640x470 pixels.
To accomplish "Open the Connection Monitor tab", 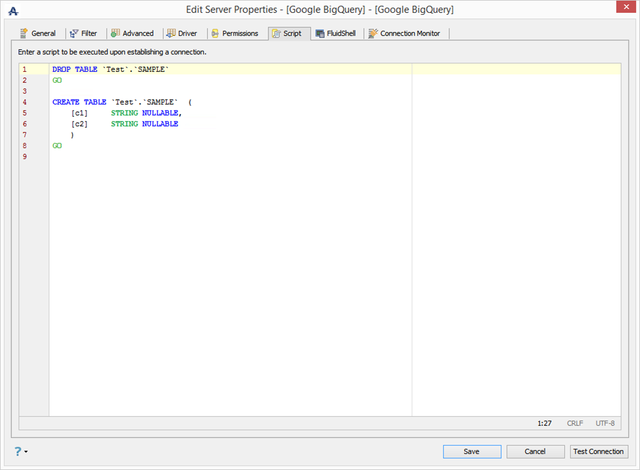I will click(410, 33).
